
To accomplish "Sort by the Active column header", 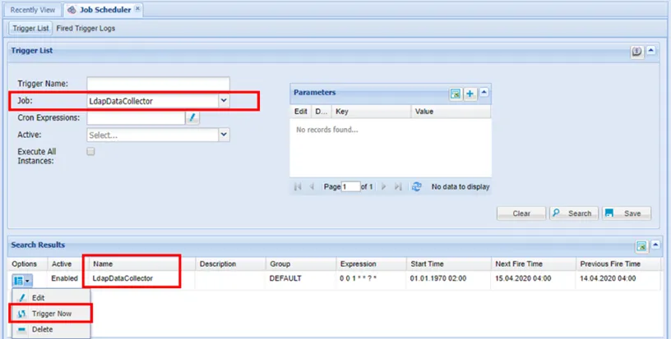I will point(68,263).
